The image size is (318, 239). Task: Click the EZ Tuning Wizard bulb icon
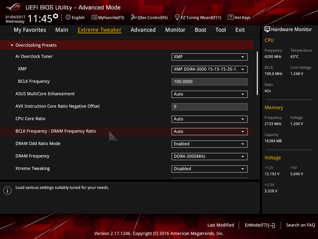point(177,17)
